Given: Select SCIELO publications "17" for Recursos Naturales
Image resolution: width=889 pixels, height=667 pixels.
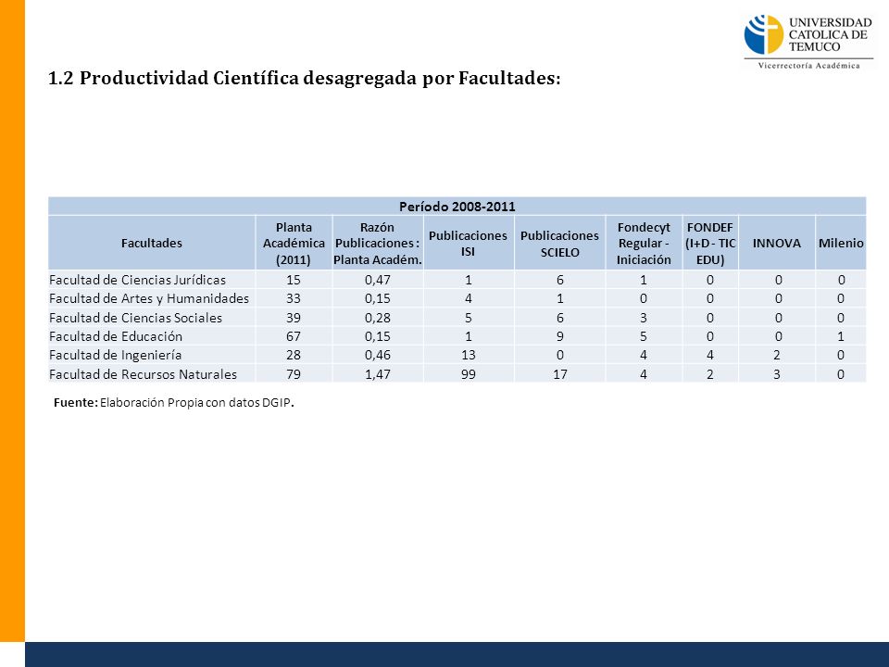Looking at the screenshot, I should click(560, 374).
